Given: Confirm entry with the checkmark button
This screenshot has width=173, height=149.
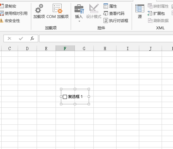Looking at the screenshot, I should (21, 38).
